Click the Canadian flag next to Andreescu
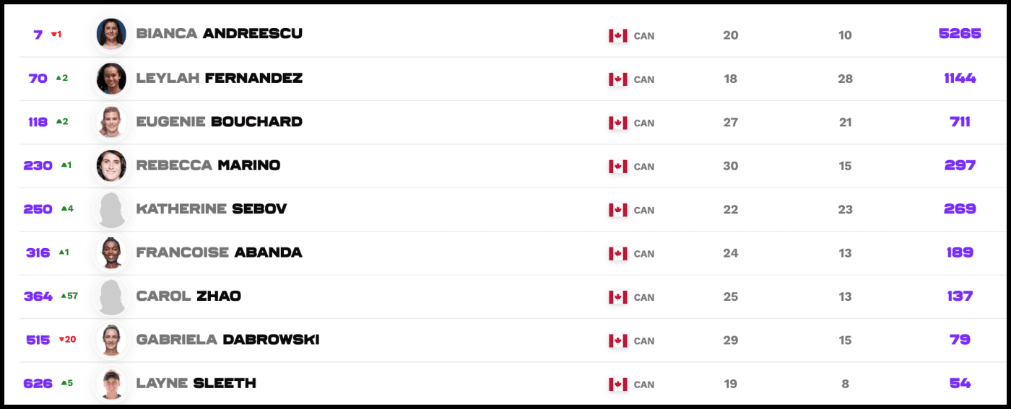1011x409 pixels. 617,35
